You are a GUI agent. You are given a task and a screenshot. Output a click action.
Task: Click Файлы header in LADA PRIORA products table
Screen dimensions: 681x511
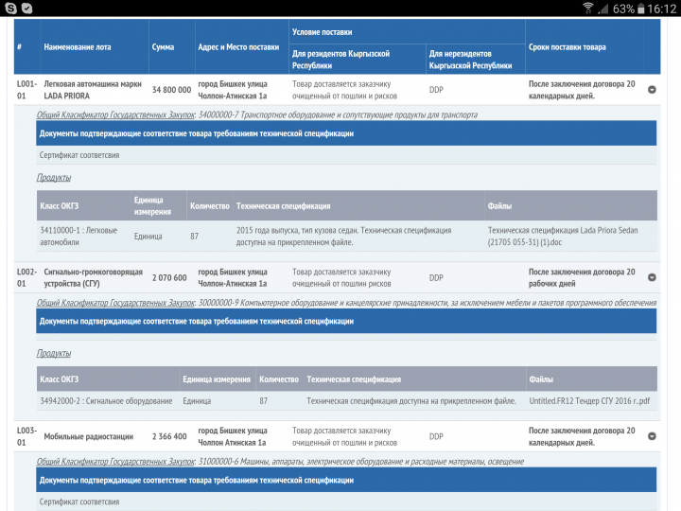499,206
